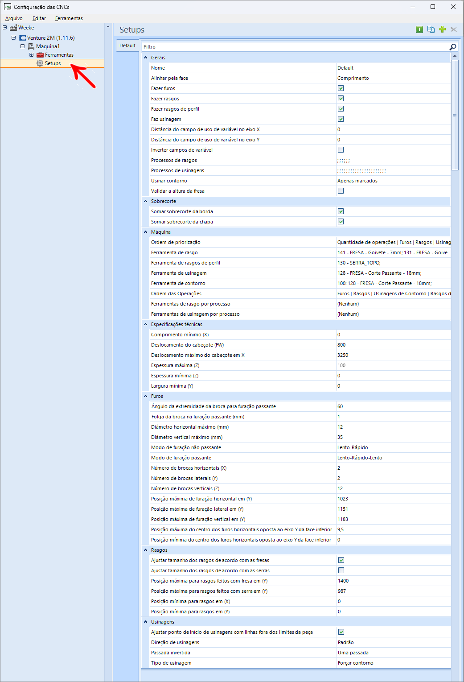Click the Nome value 'Default'
This screenshot has height=682, width=464.
coord(345,68)
